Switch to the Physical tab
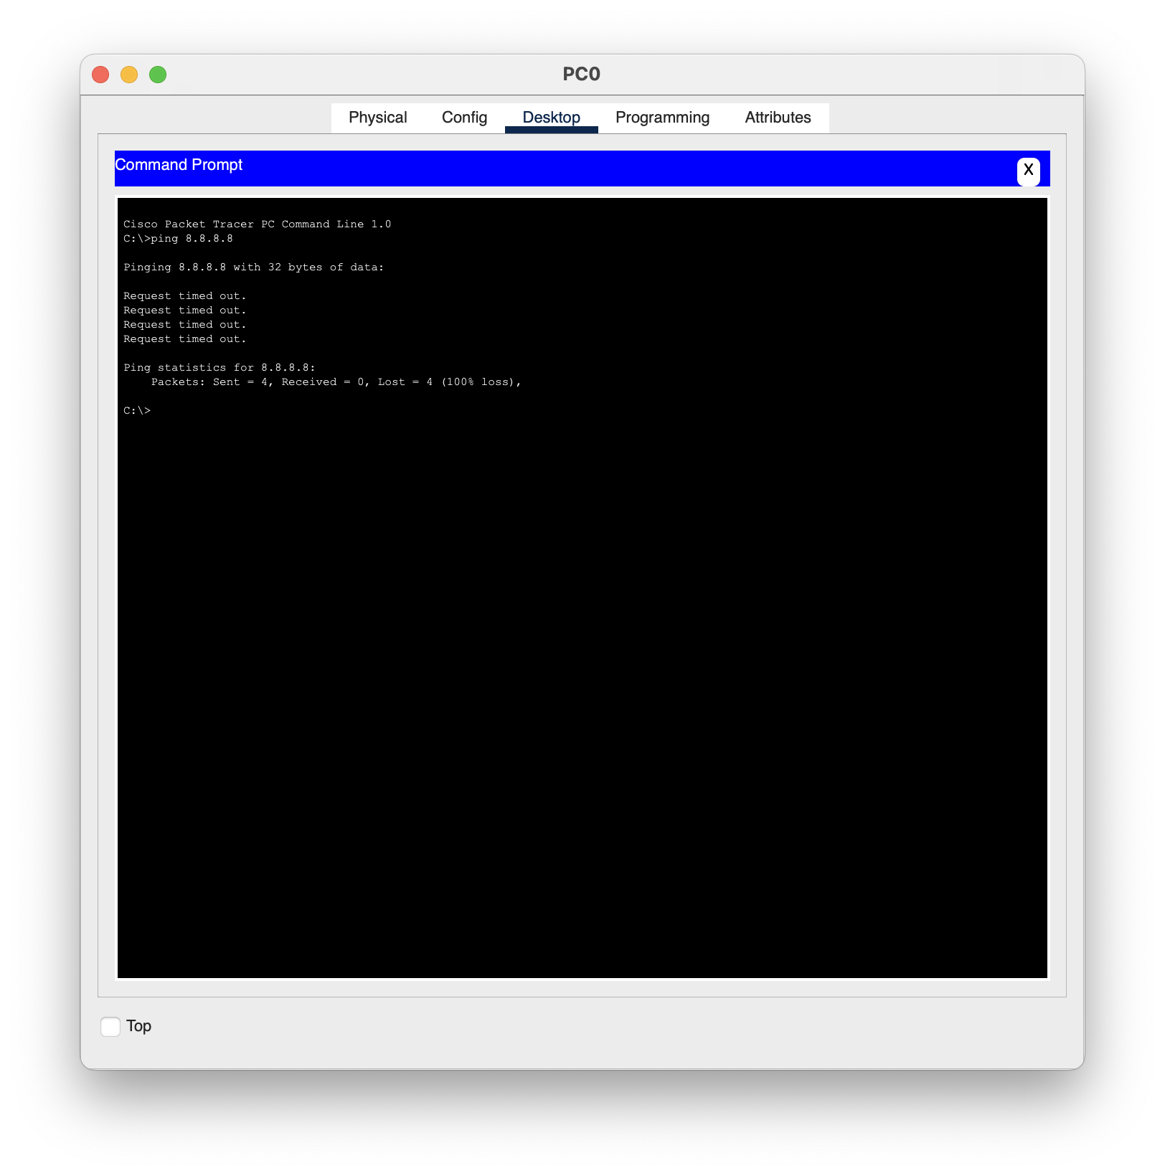This screenshot has height=1176, width=1165. tap(377, 118)
